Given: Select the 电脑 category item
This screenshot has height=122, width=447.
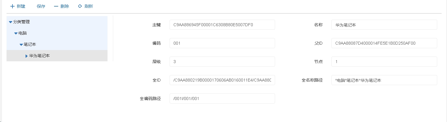Looking at the screenshot, I should [x=23, y=33].
